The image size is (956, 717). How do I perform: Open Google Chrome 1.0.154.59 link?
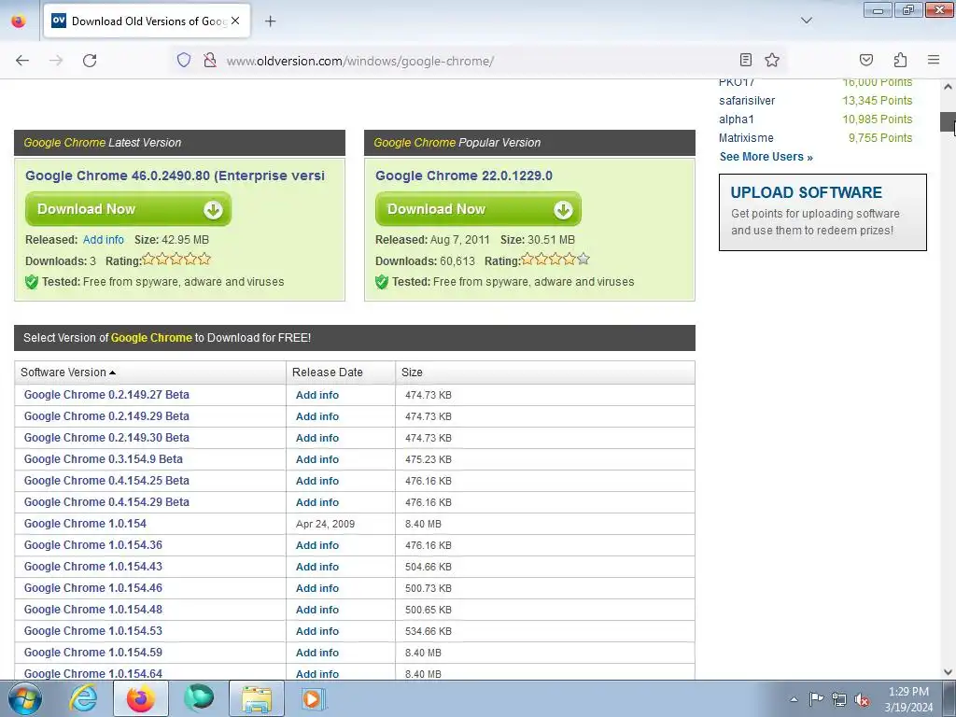point(92,652)
